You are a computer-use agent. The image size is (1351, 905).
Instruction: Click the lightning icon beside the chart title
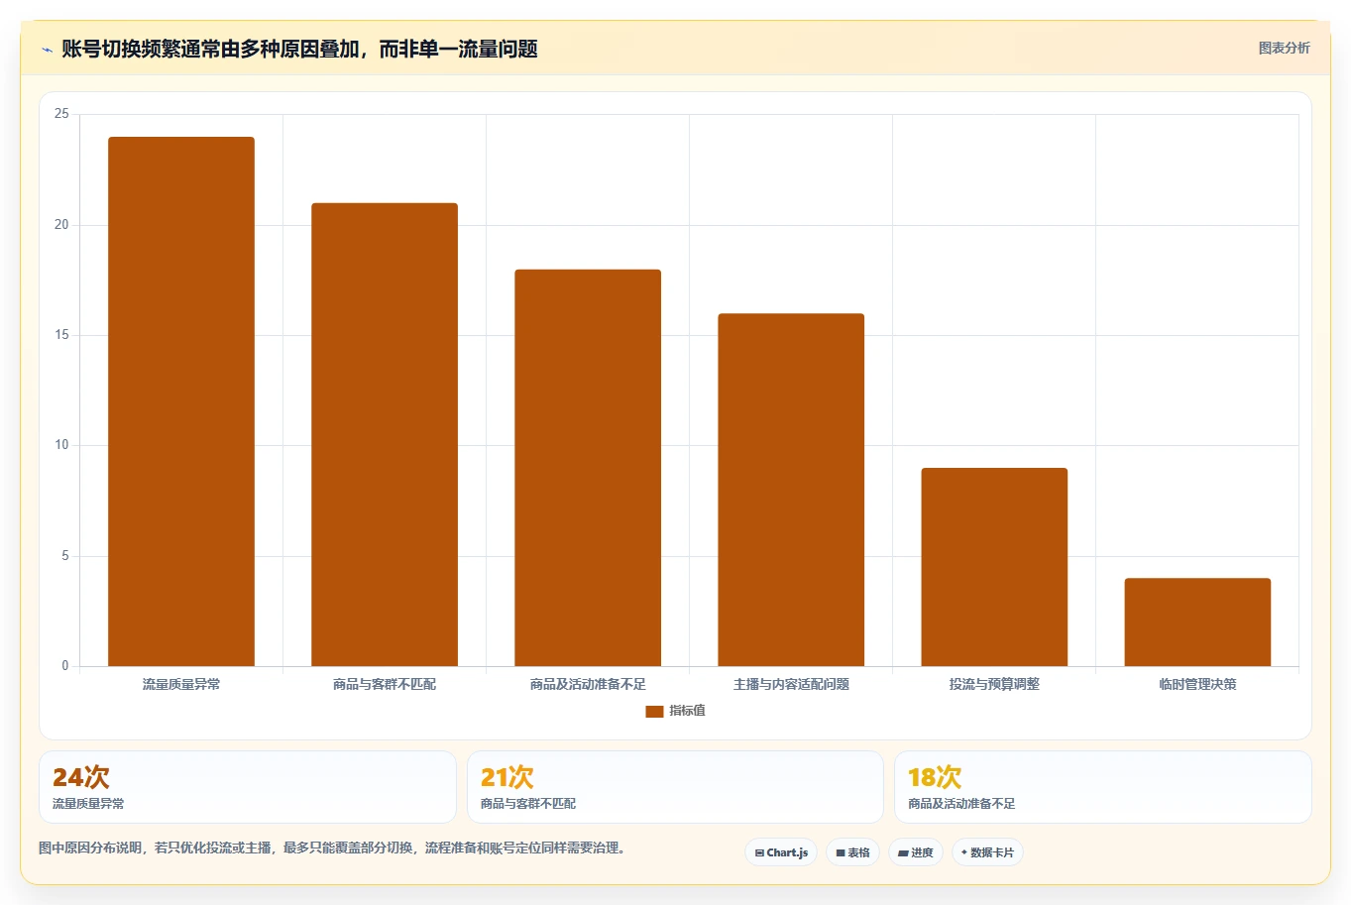tap(47, 50)
